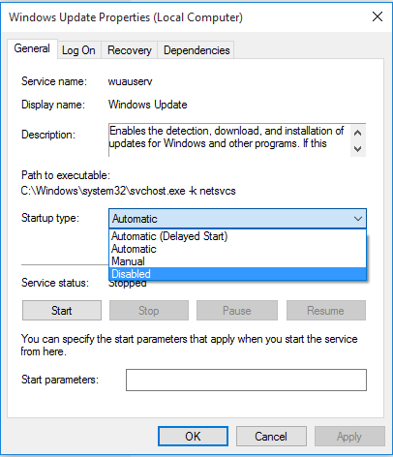Open the Dependencies tab

click(196, 50)
